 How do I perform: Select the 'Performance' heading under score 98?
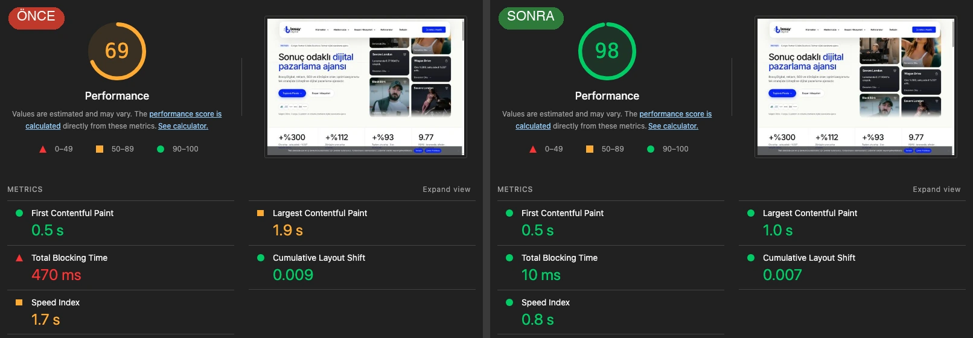[607, 96]
